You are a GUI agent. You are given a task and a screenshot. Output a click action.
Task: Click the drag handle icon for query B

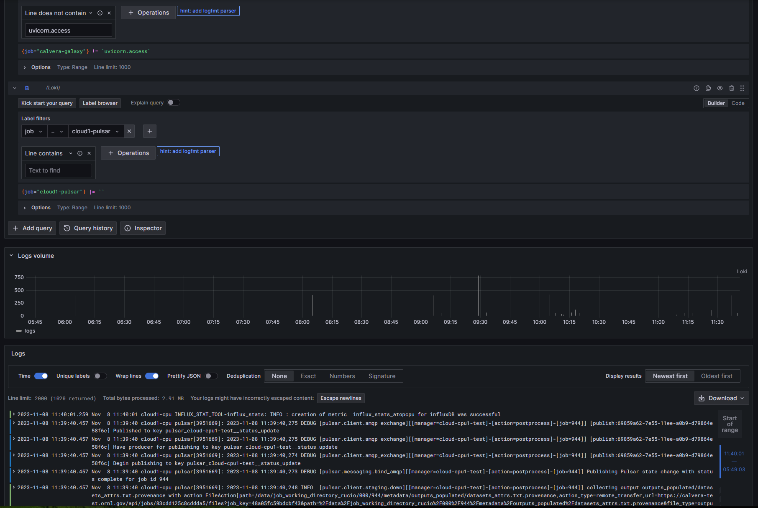tap(742, 88)
